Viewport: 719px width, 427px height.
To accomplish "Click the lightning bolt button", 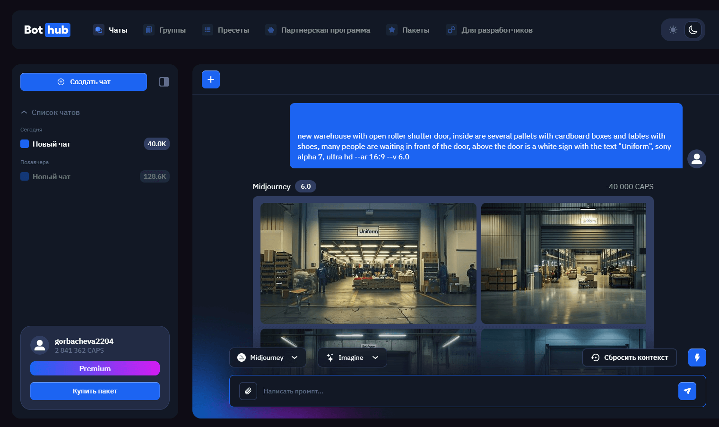I will pos(697,357).
